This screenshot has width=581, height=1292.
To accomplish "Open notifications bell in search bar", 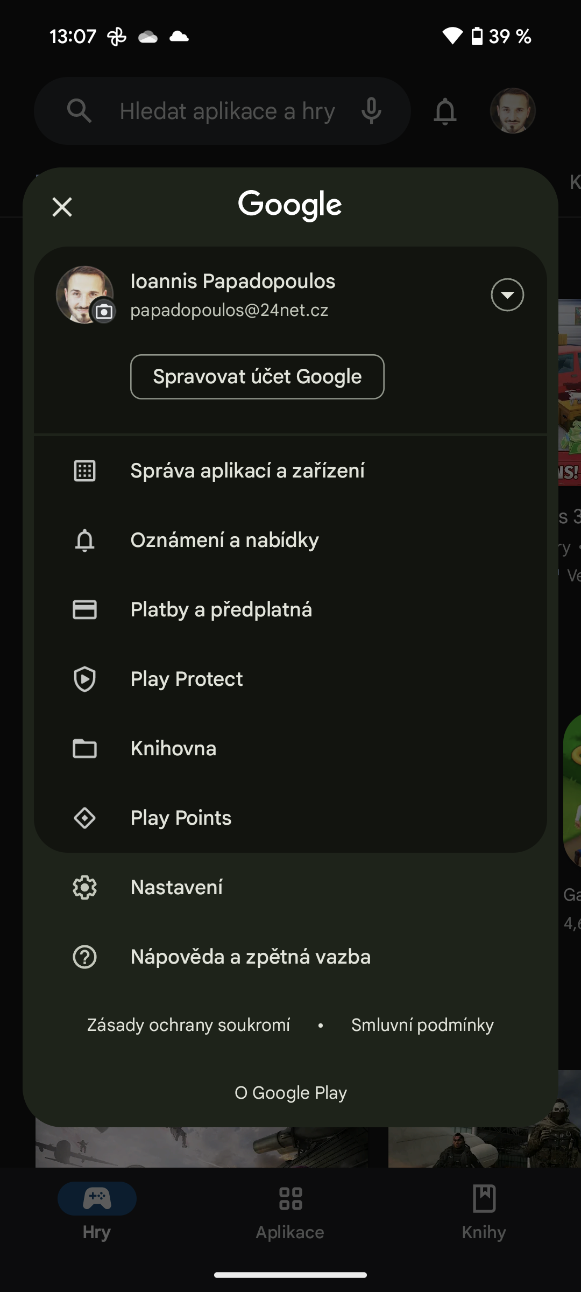I will tap(444, 110).
